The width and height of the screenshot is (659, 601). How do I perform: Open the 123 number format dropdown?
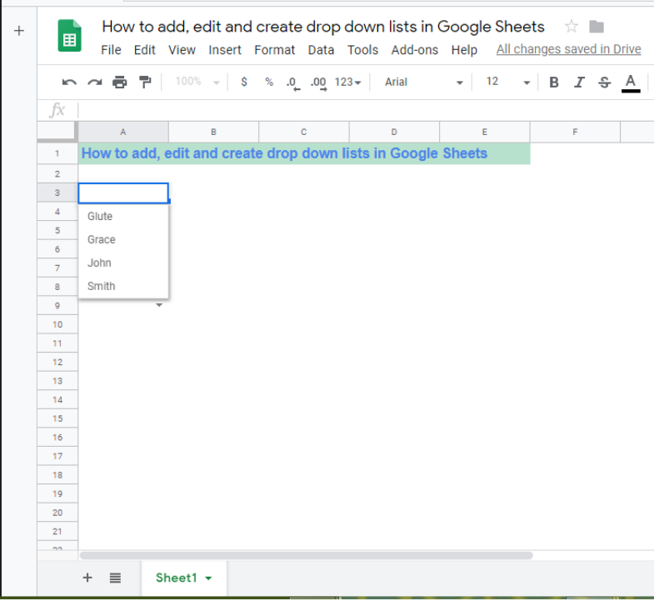(x=347, y=82)
